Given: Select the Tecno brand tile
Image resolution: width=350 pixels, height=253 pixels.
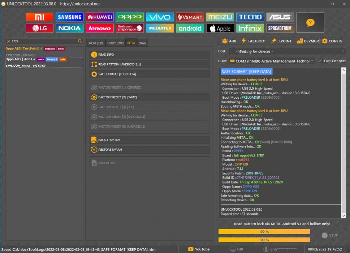Looking at the screenshot, I should click(250, 17).
